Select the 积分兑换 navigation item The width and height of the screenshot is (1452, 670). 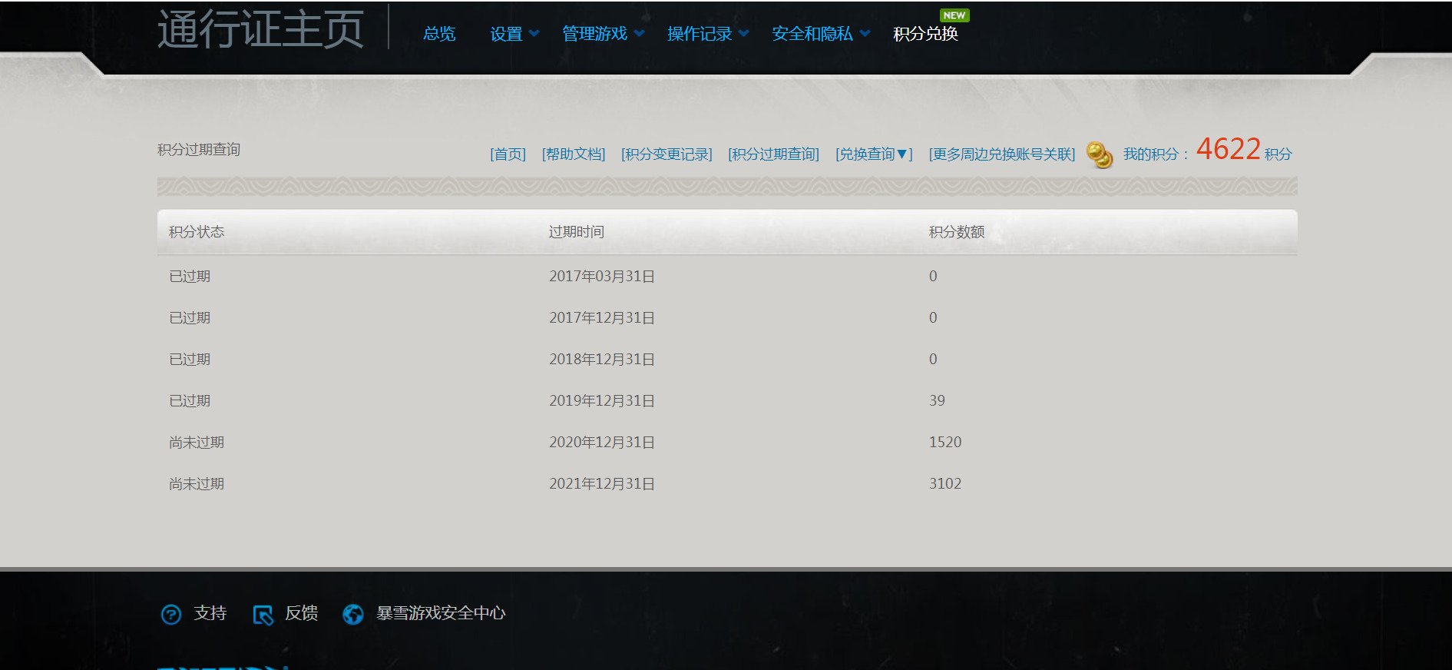925,34
